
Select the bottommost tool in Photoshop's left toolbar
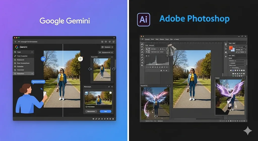[x=142, y=65]
